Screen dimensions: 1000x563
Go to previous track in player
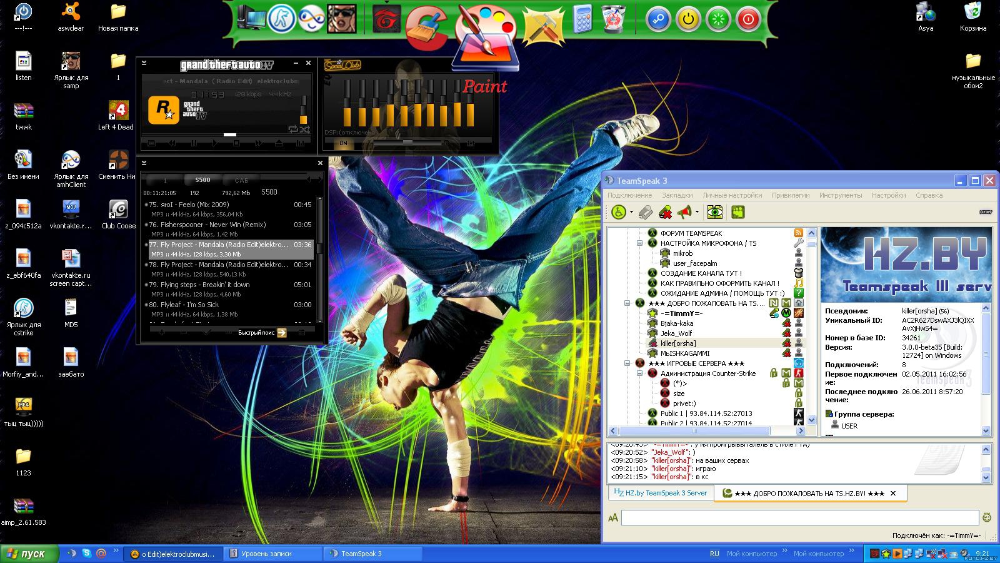pyautogui.click(x=172, y=143)
